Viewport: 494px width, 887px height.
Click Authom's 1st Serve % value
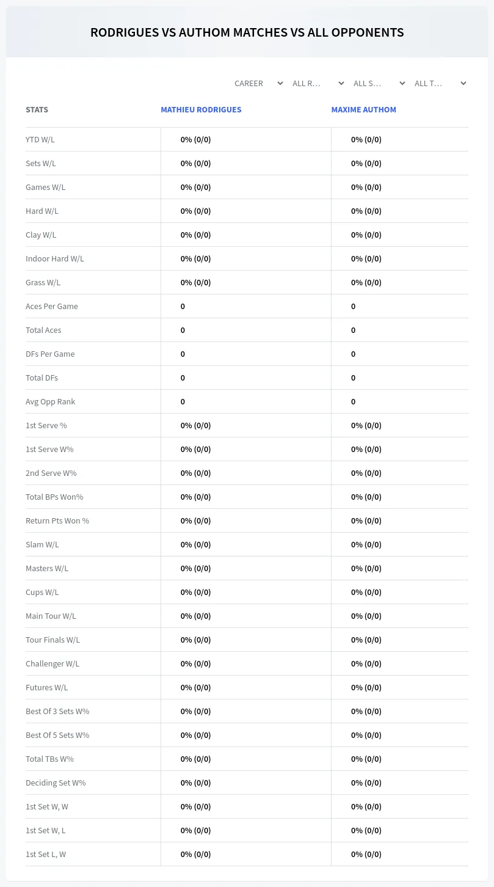tap(366, 425)
